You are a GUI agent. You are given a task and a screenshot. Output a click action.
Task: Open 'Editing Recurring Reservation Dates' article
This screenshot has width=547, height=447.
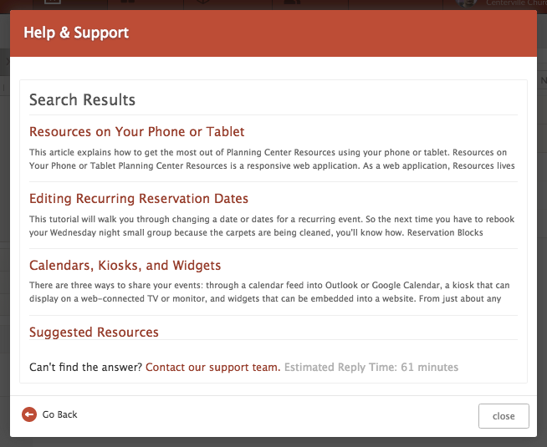pyautogui.click(x=139, y=199)
